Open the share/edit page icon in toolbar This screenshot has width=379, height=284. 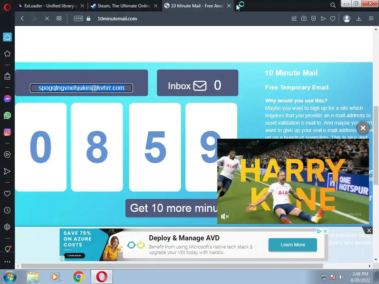pos(294,18)
